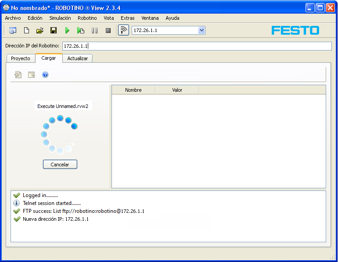The image size is (338, 262).
Task: Open the Archivo menu
Action: (x=13, y=18)
